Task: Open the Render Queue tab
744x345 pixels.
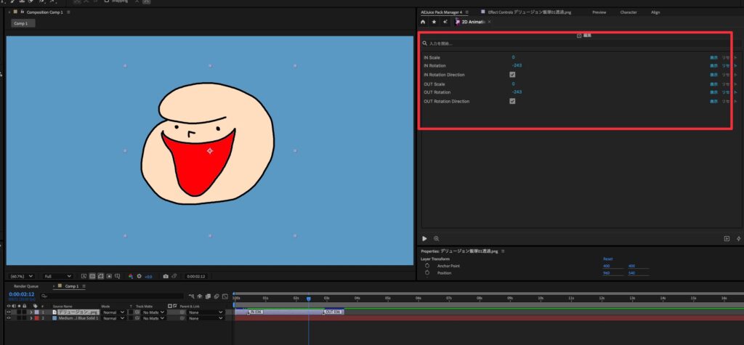Action: coord(25,286)
